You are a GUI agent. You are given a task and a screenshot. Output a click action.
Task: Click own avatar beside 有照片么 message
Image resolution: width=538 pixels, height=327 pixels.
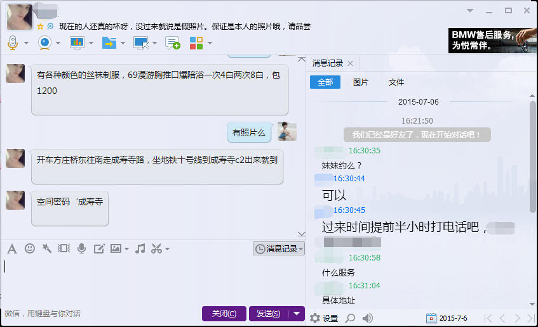(x=287, y=131)
